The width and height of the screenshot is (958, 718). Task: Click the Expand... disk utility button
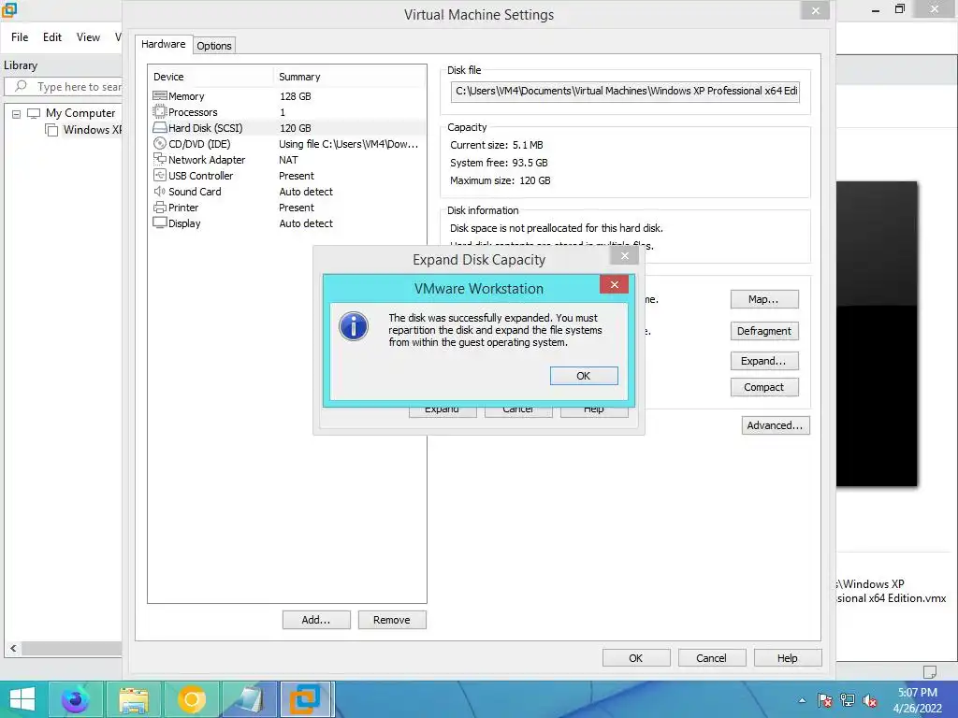point(763,361)
